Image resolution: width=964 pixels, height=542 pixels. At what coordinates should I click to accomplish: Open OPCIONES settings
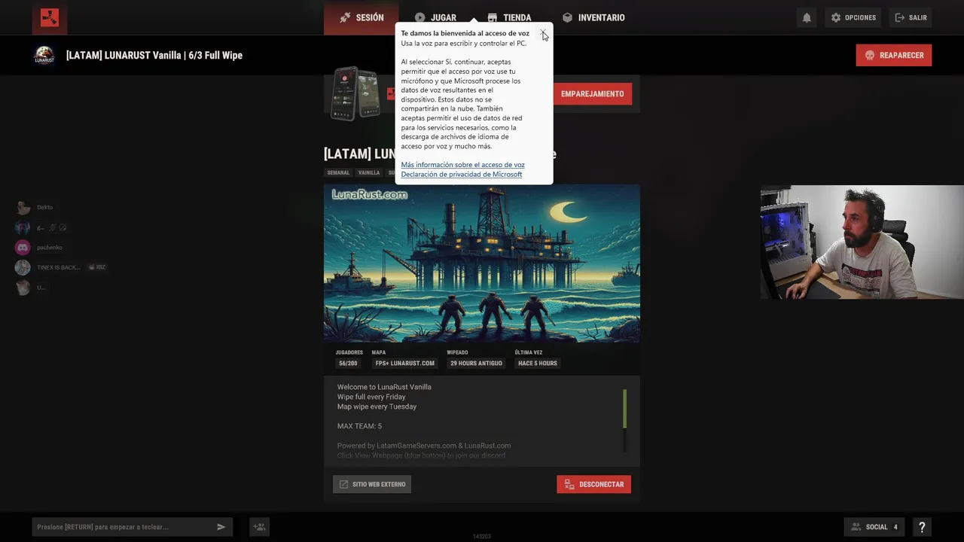(x=853, y=17)
